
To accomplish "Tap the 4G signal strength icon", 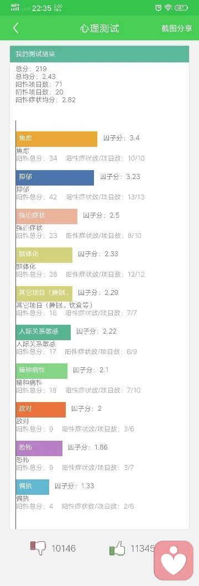I will (15, 8).
